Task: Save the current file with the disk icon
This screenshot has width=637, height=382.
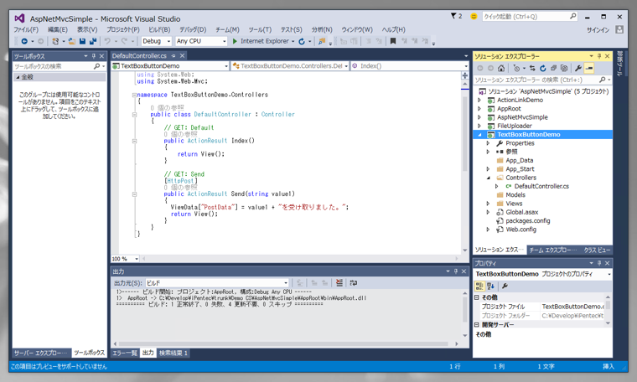Action: tap(82, 41)
